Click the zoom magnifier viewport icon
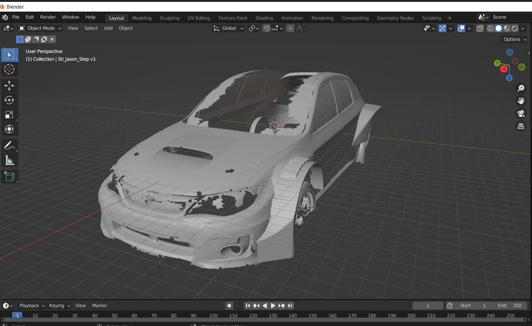Viewport: 532px width, 326px height. 521,88
